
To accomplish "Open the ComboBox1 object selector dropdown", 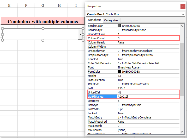I will 183,14.
